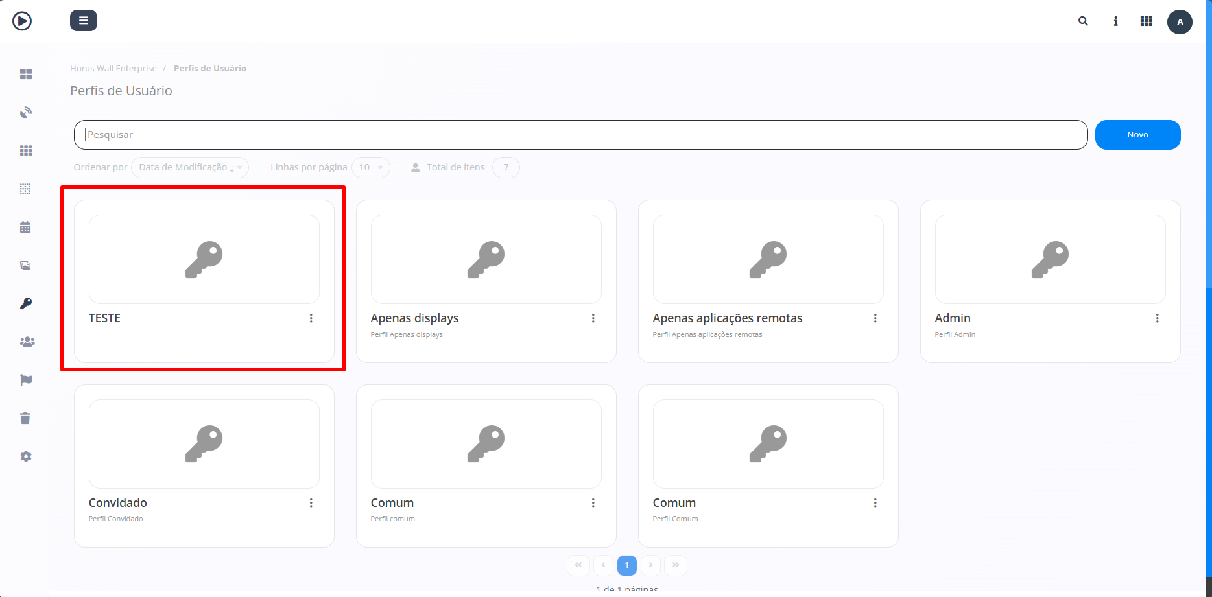
Task: Open the applications grid icon in sidebar
Action: (x=26, y=150)
